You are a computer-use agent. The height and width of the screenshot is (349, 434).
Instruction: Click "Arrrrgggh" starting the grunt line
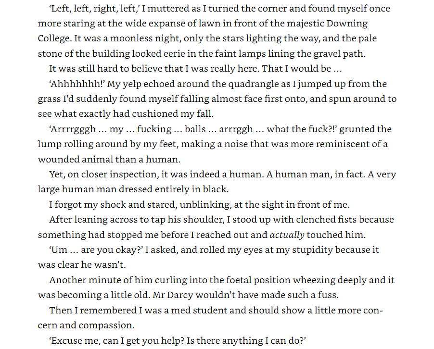(72, 129)
